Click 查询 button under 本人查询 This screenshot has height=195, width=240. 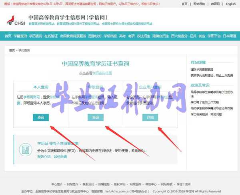click(41, 117)
